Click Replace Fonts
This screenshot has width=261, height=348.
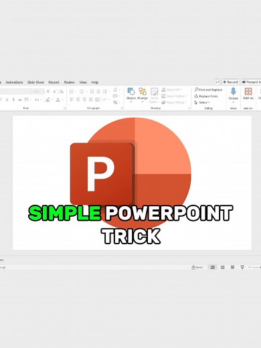(x=206, y=96)
